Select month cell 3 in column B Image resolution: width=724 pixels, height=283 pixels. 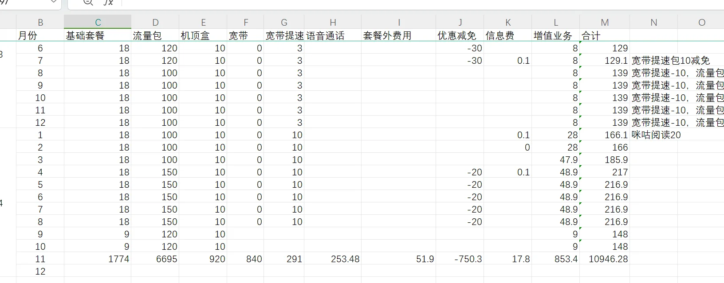pos(40,160)
